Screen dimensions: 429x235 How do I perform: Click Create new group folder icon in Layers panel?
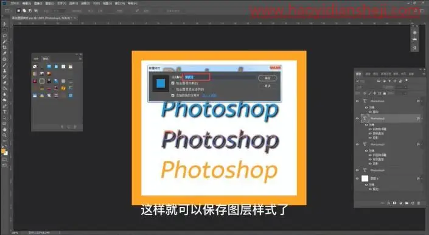[406, 203]
